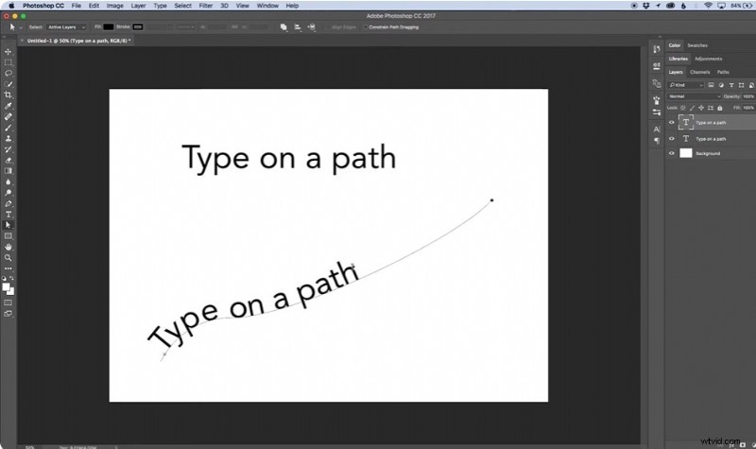Select the History Brush tool
The width and height of the screenshot is (756, 449).
coord(9,149)
